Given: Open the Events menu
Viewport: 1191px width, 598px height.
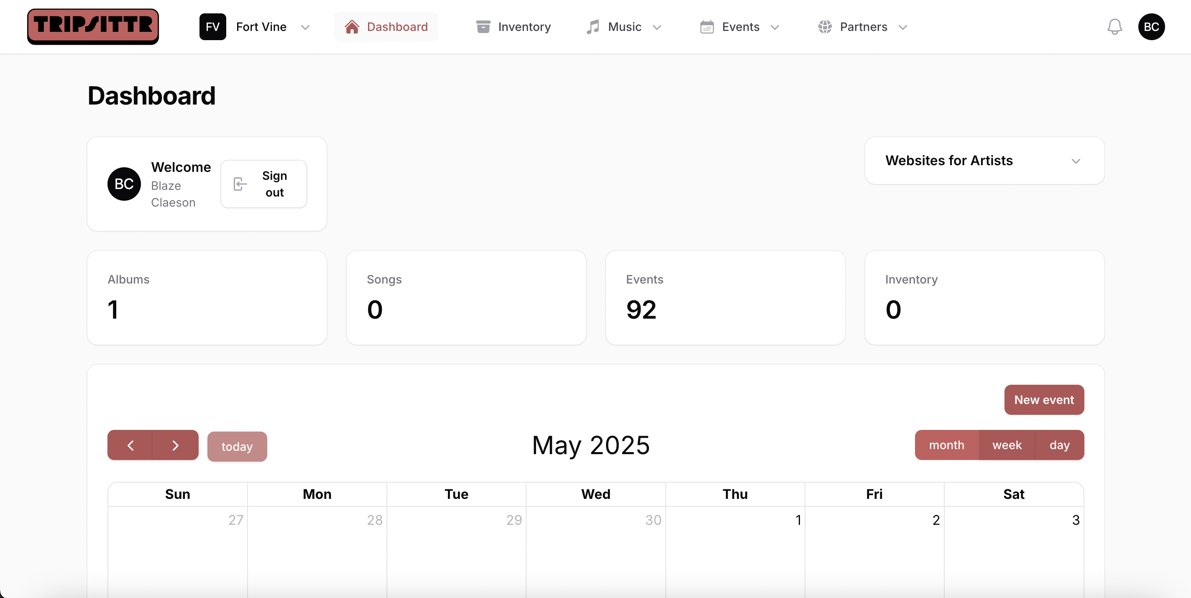Looking at the screenshot, I should click(x=740, y=27).
